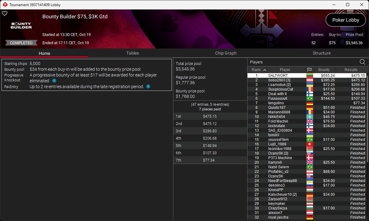This screenshot has height=221, width=369.
Task: Switch to the Tables tab
Action: 132,53
